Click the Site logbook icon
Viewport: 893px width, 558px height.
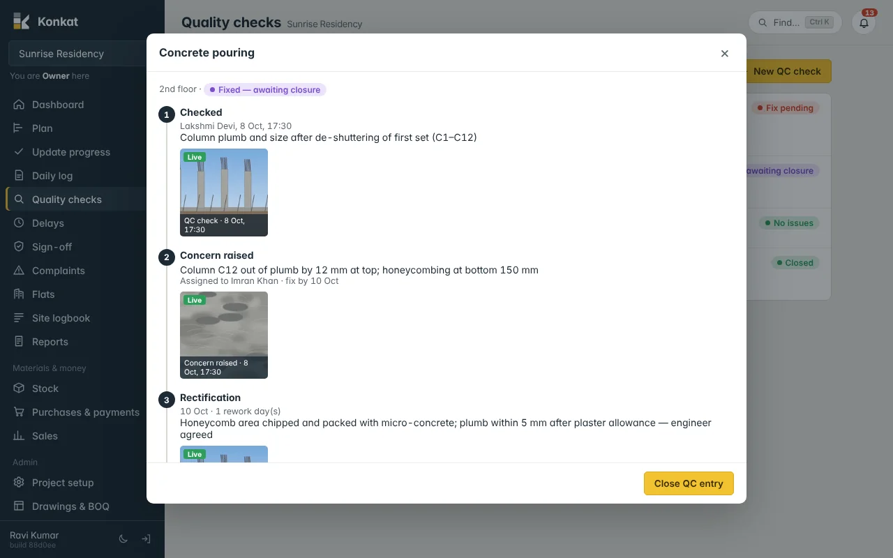pyautogui.click(x=19, y=318)
